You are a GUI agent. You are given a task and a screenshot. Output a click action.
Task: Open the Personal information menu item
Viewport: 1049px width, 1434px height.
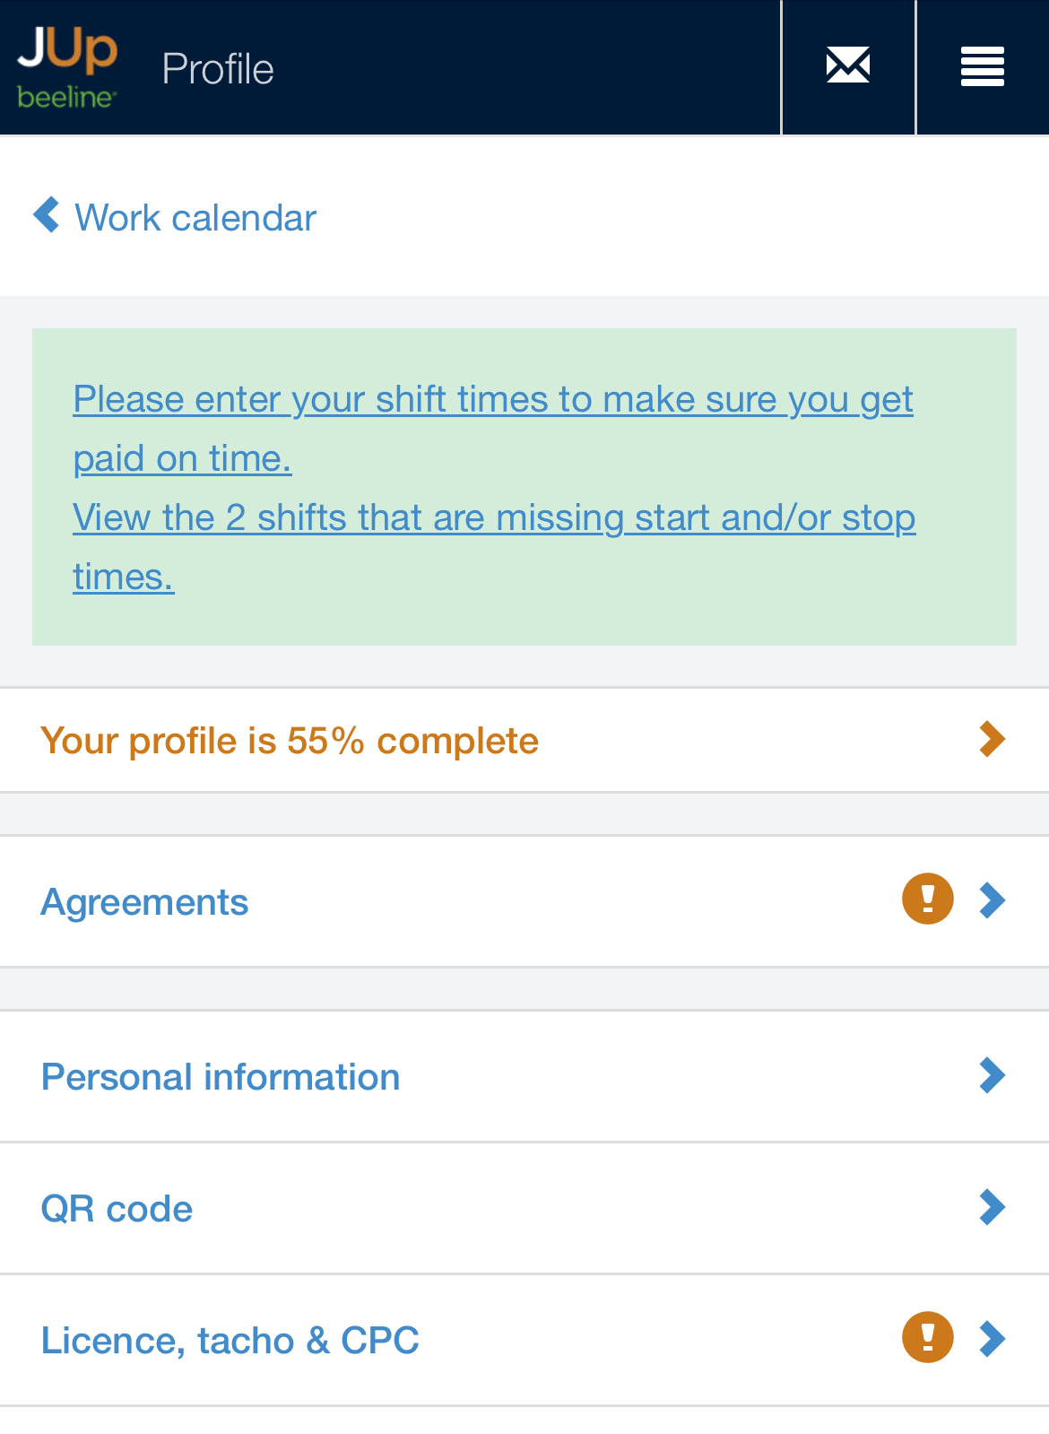(221, 1077)
